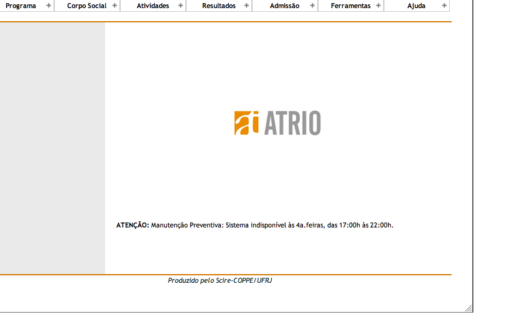Click the plus icon next to Admissão
Image resolution: width=507 pixels, height=335 pixels.
312,6
